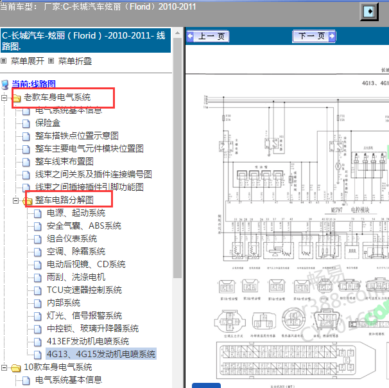Collapse the 老款车身电气系统 tree node
Viewport: 389px width, 388px height.
point(4,98)
